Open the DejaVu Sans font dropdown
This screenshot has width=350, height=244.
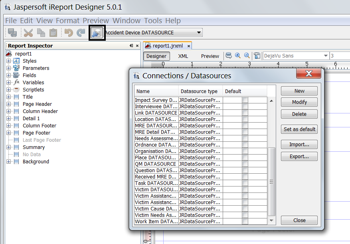click(x=325, y=56)
